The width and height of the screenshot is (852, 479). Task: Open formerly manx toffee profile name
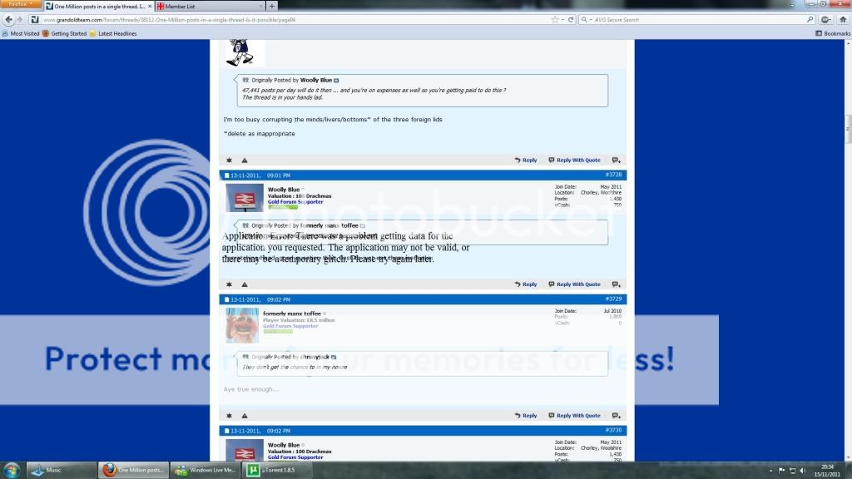pyautogui.click(x=292, y=314)
